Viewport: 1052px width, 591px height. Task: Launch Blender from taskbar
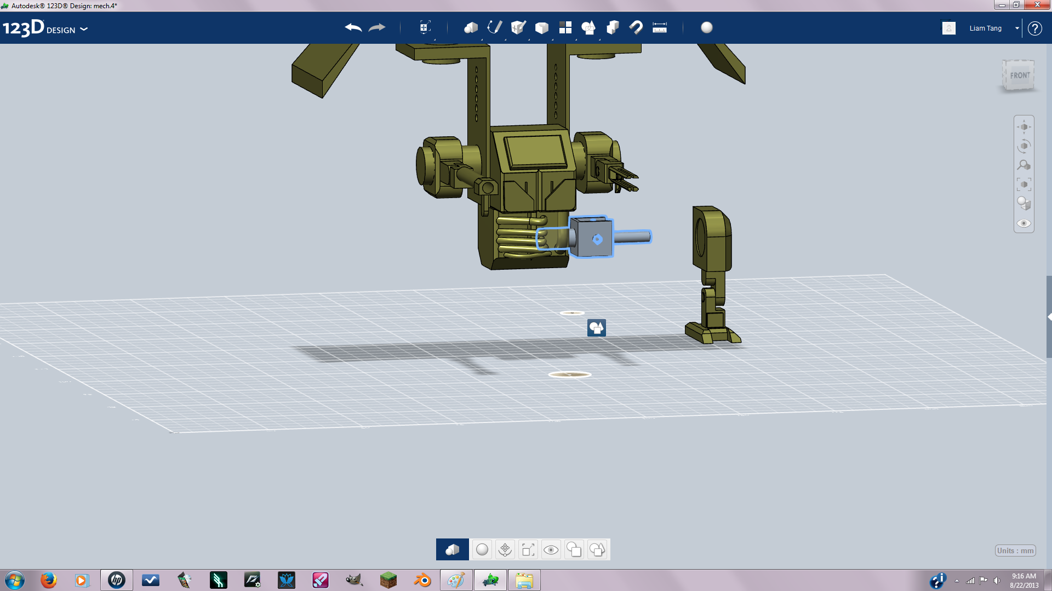tap(422, 580)
